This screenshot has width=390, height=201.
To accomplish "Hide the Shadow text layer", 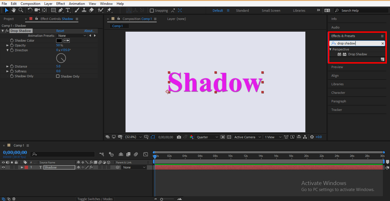I will click(3, 167).
